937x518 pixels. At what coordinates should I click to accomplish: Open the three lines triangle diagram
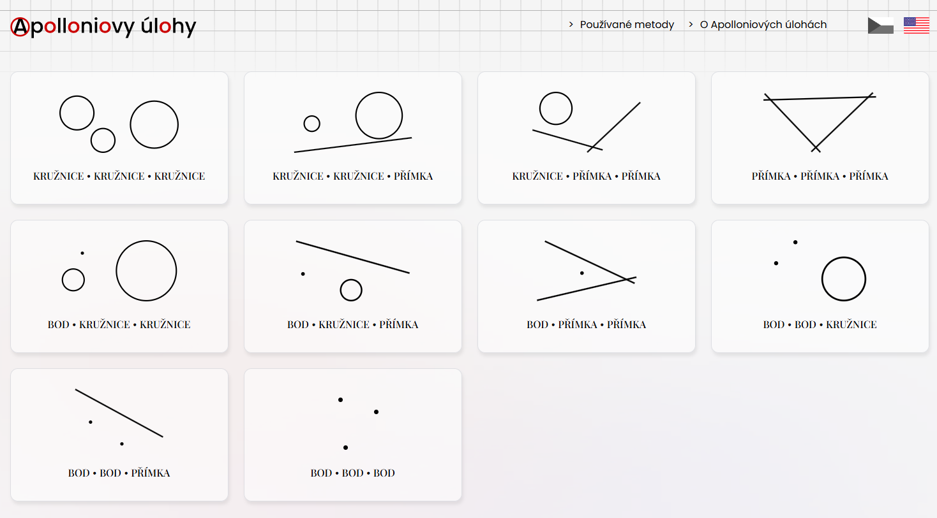820,122
